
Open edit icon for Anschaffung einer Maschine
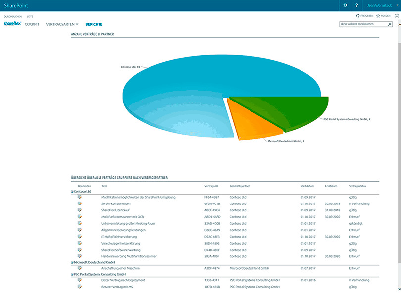[79, 268]
